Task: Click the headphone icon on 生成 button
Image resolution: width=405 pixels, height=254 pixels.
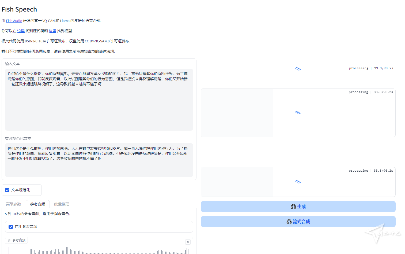Action: (x=293, y=207)
